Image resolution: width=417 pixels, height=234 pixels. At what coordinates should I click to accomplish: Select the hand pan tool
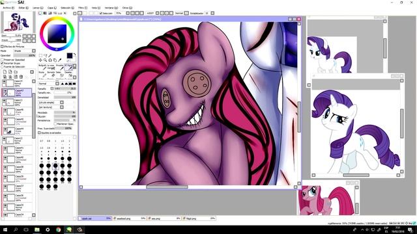click(x=55, y=60)
